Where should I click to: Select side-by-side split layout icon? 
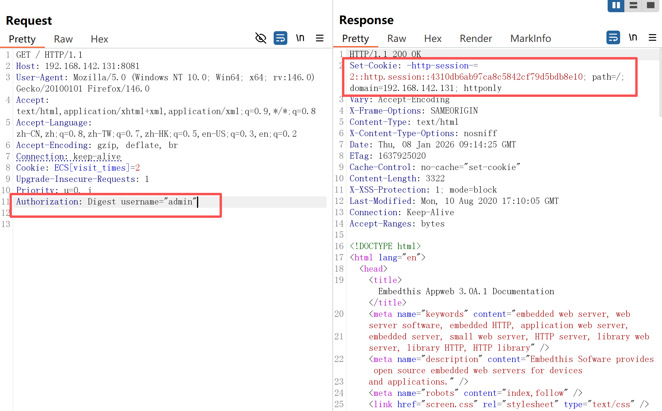coord(616,5)
